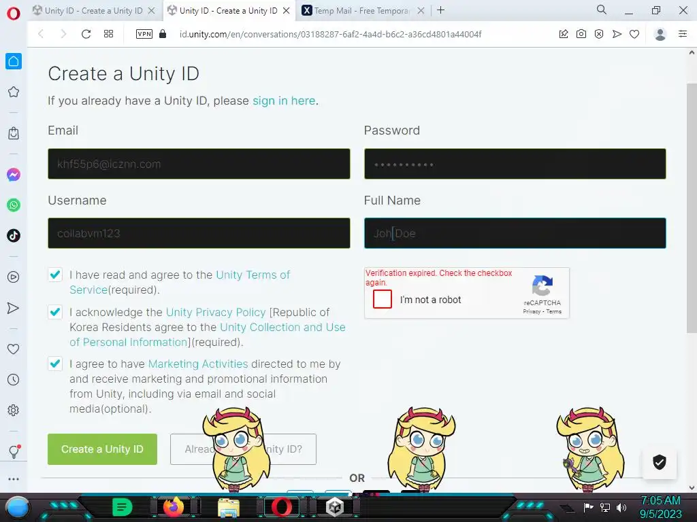The height and width of the screenshot is (522, 697).
Task: Uncheck the Marketing Activities checkbox
Action: tap(55, 364)
